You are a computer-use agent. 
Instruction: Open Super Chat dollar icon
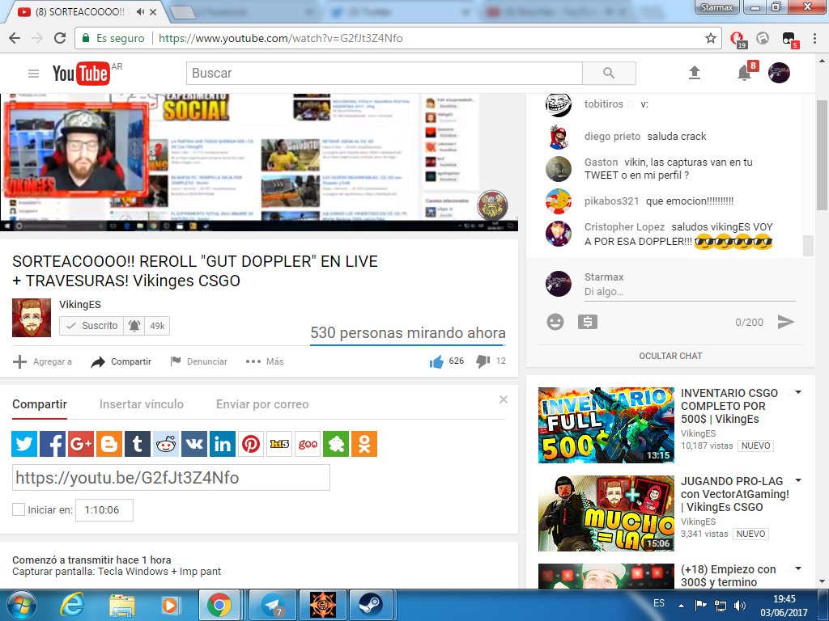588,322
